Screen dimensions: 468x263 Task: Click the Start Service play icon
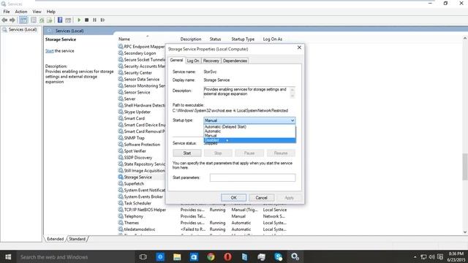[x=79, y=20]
